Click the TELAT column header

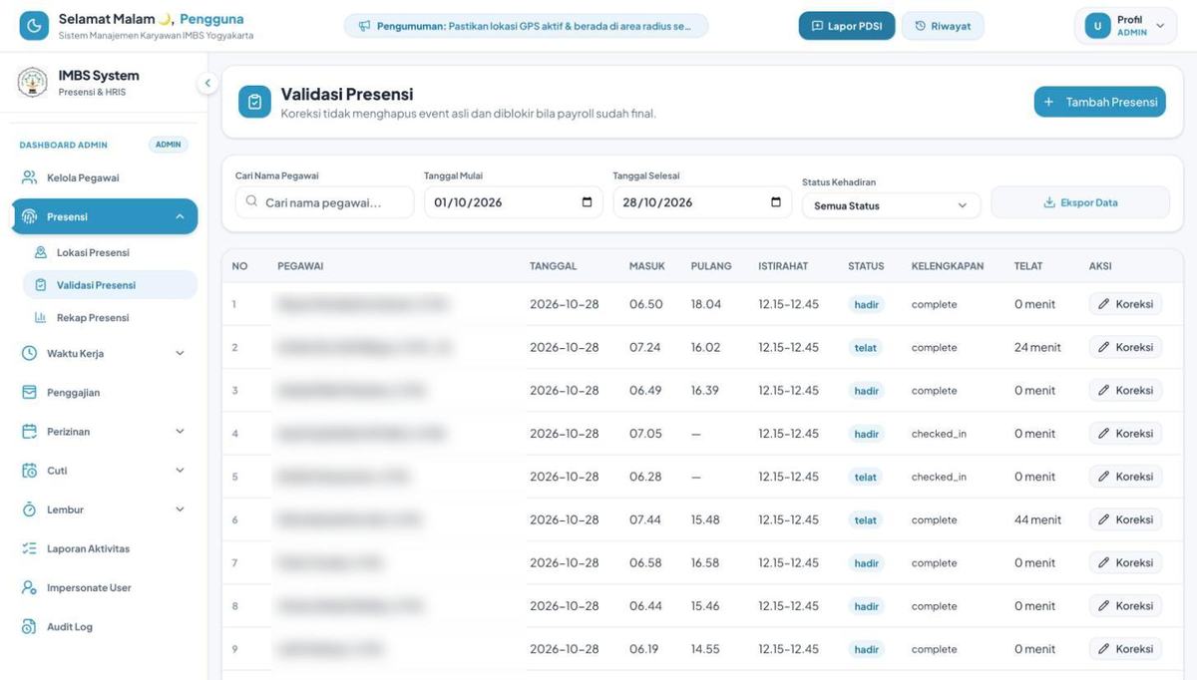pos(1028,266)
